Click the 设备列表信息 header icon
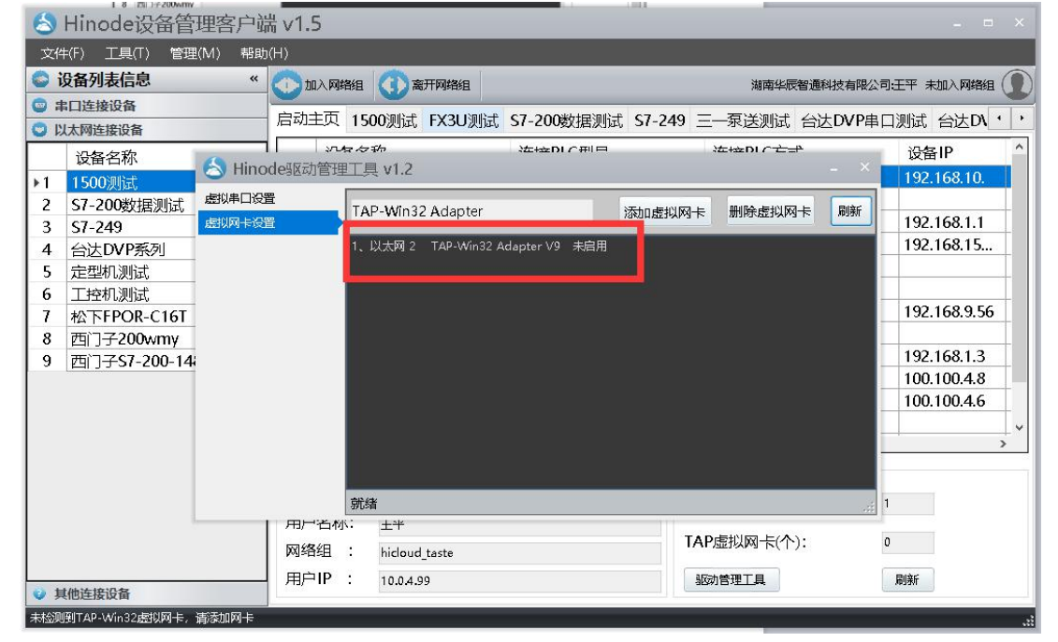1058x642 pixels. [x=41, y=80]
